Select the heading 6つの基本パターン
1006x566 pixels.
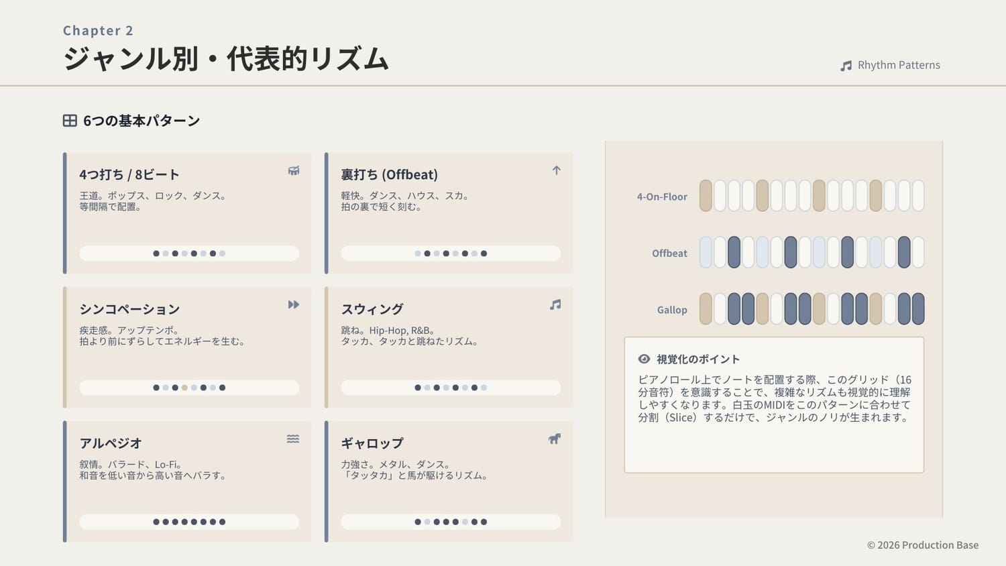click(x=142, y=121)
